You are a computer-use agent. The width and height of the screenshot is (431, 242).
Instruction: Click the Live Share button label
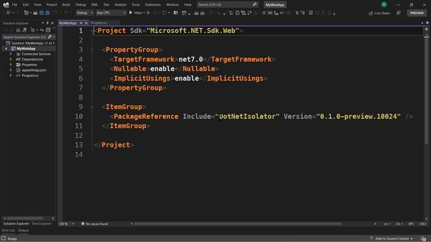(x=382, y=13)
